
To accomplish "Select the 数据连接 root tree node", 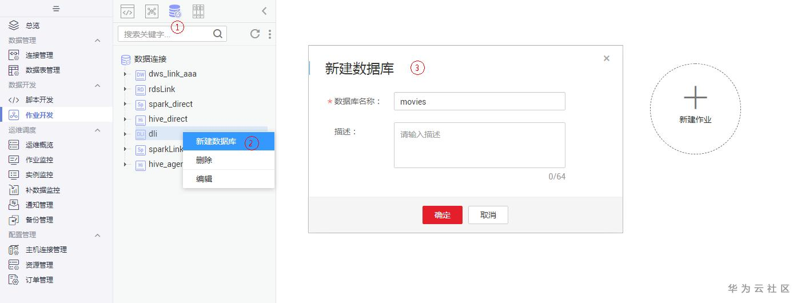I will (150, 59).
